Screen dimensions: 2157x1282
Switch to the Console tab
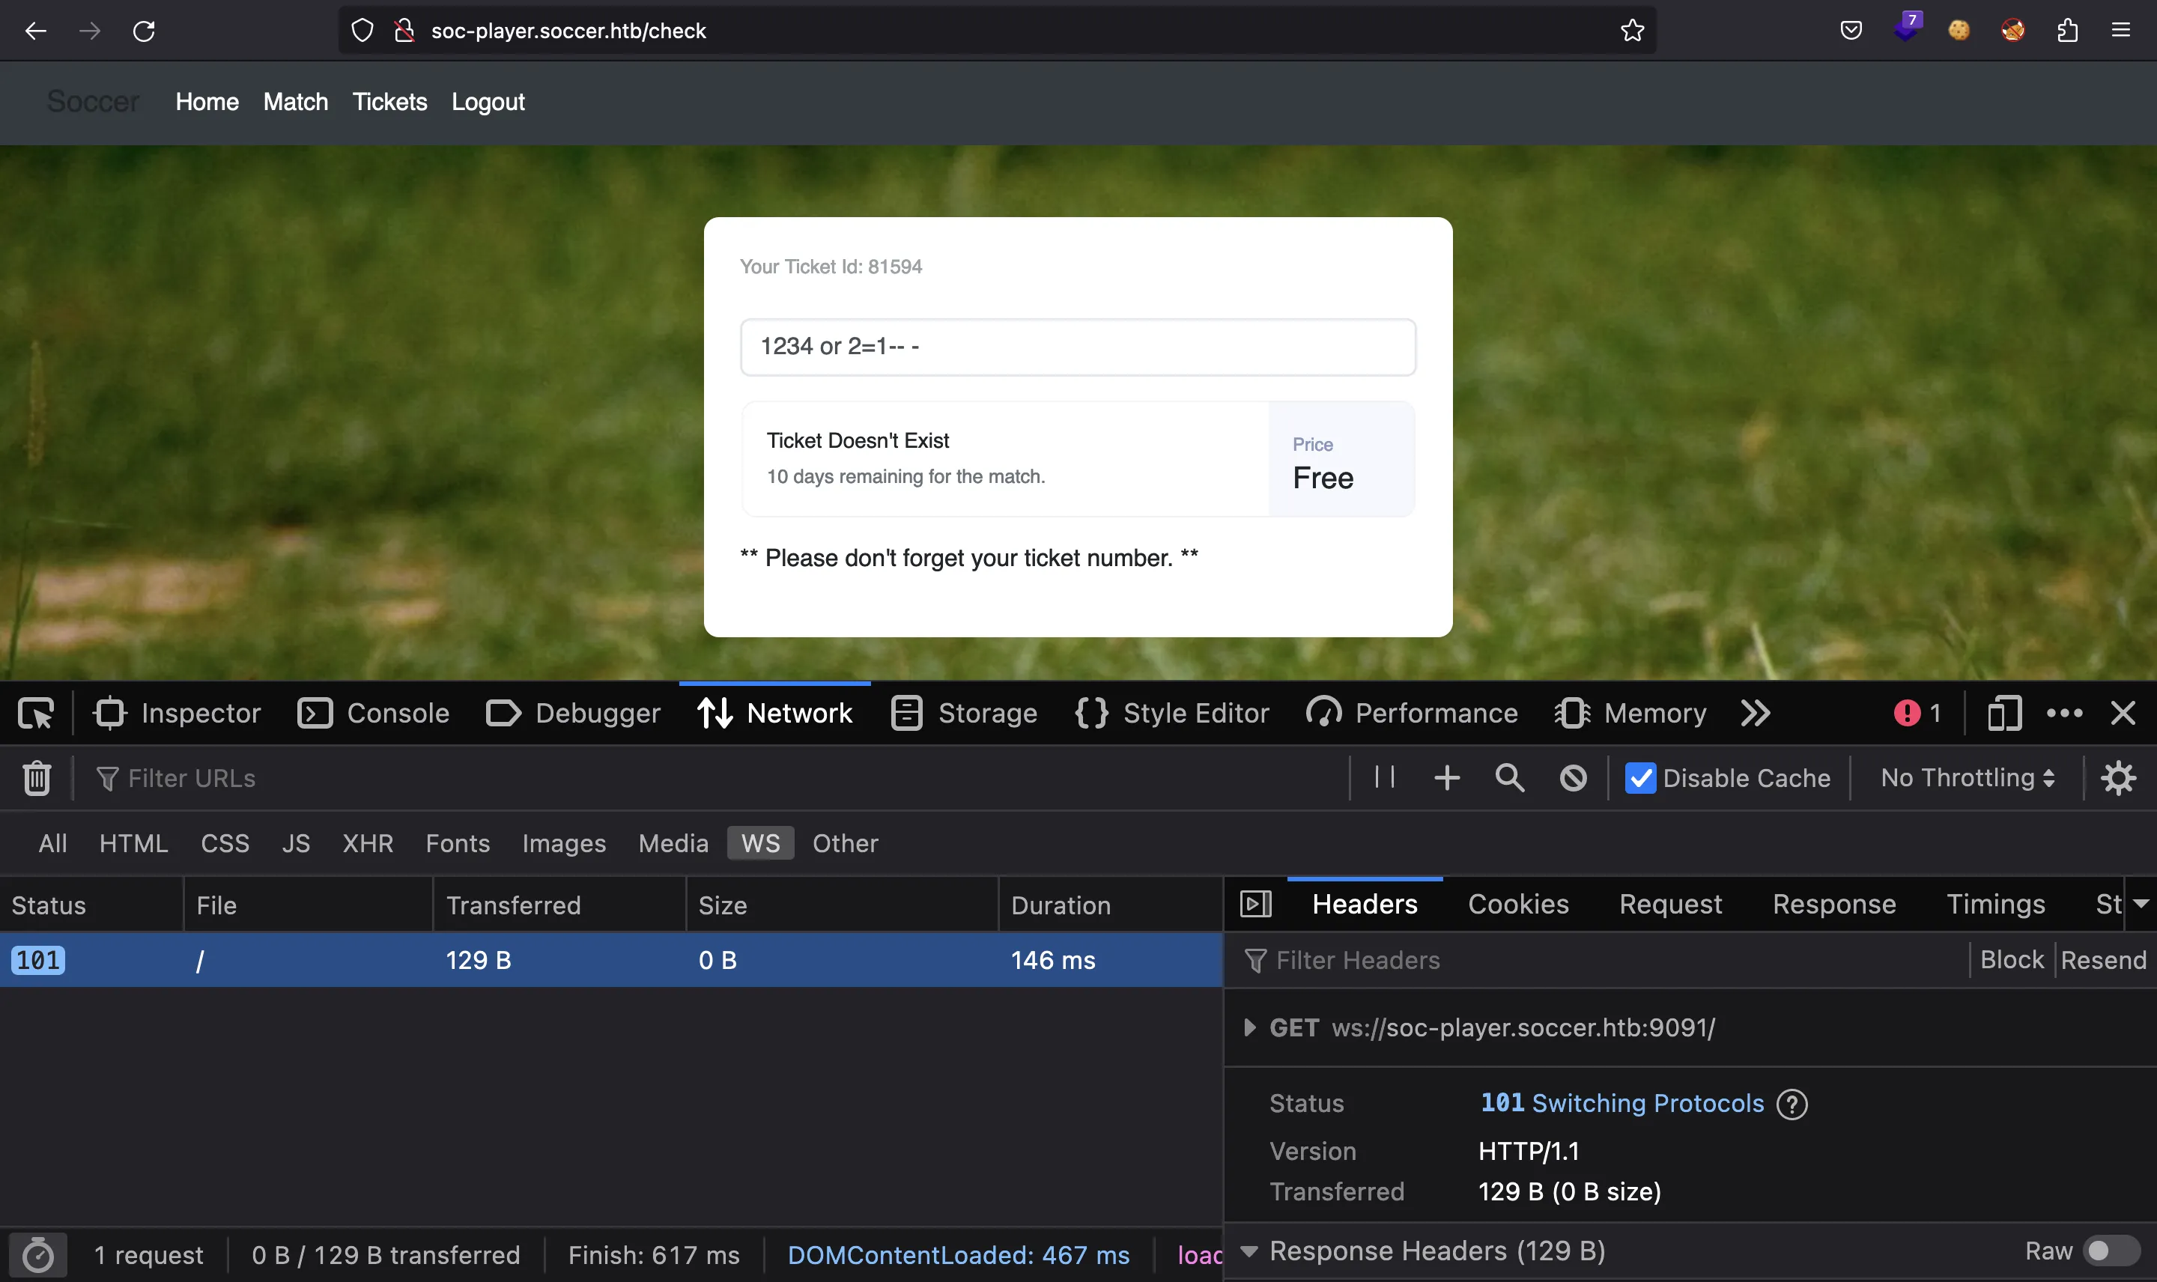point(373,713)
